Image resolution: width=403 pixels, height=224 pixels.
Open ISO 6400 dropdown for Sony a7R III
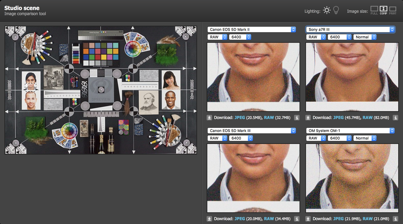(339, 37)
